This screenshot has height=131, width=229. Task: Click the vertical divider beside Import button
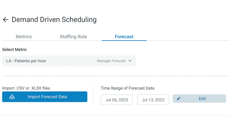[93, 95]
